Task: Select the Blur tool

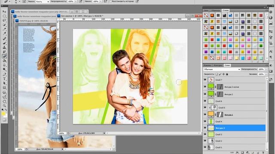Action: (x=4, y=65)
